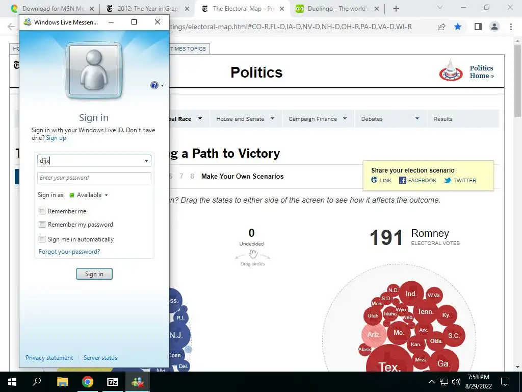This screenshot has width=522, height=392.
Task: Click the drag circles hand icon
Action: 253,254
